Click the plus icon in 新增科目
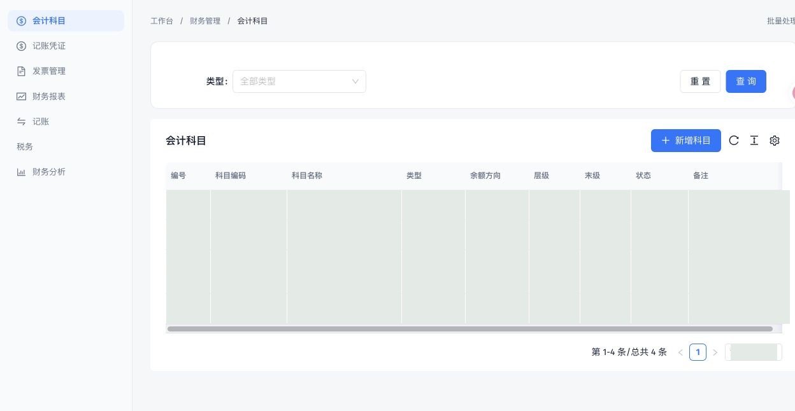 (666, 141)
